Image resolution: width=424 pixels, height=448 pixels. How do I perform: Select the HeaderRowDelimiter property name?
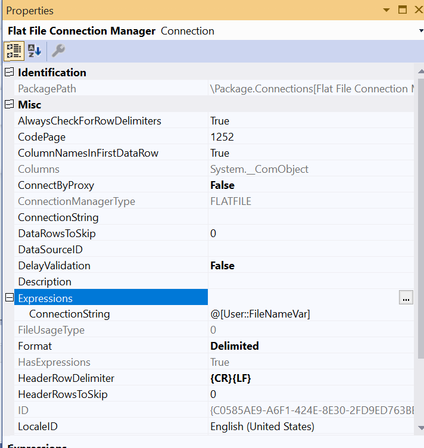66,378
